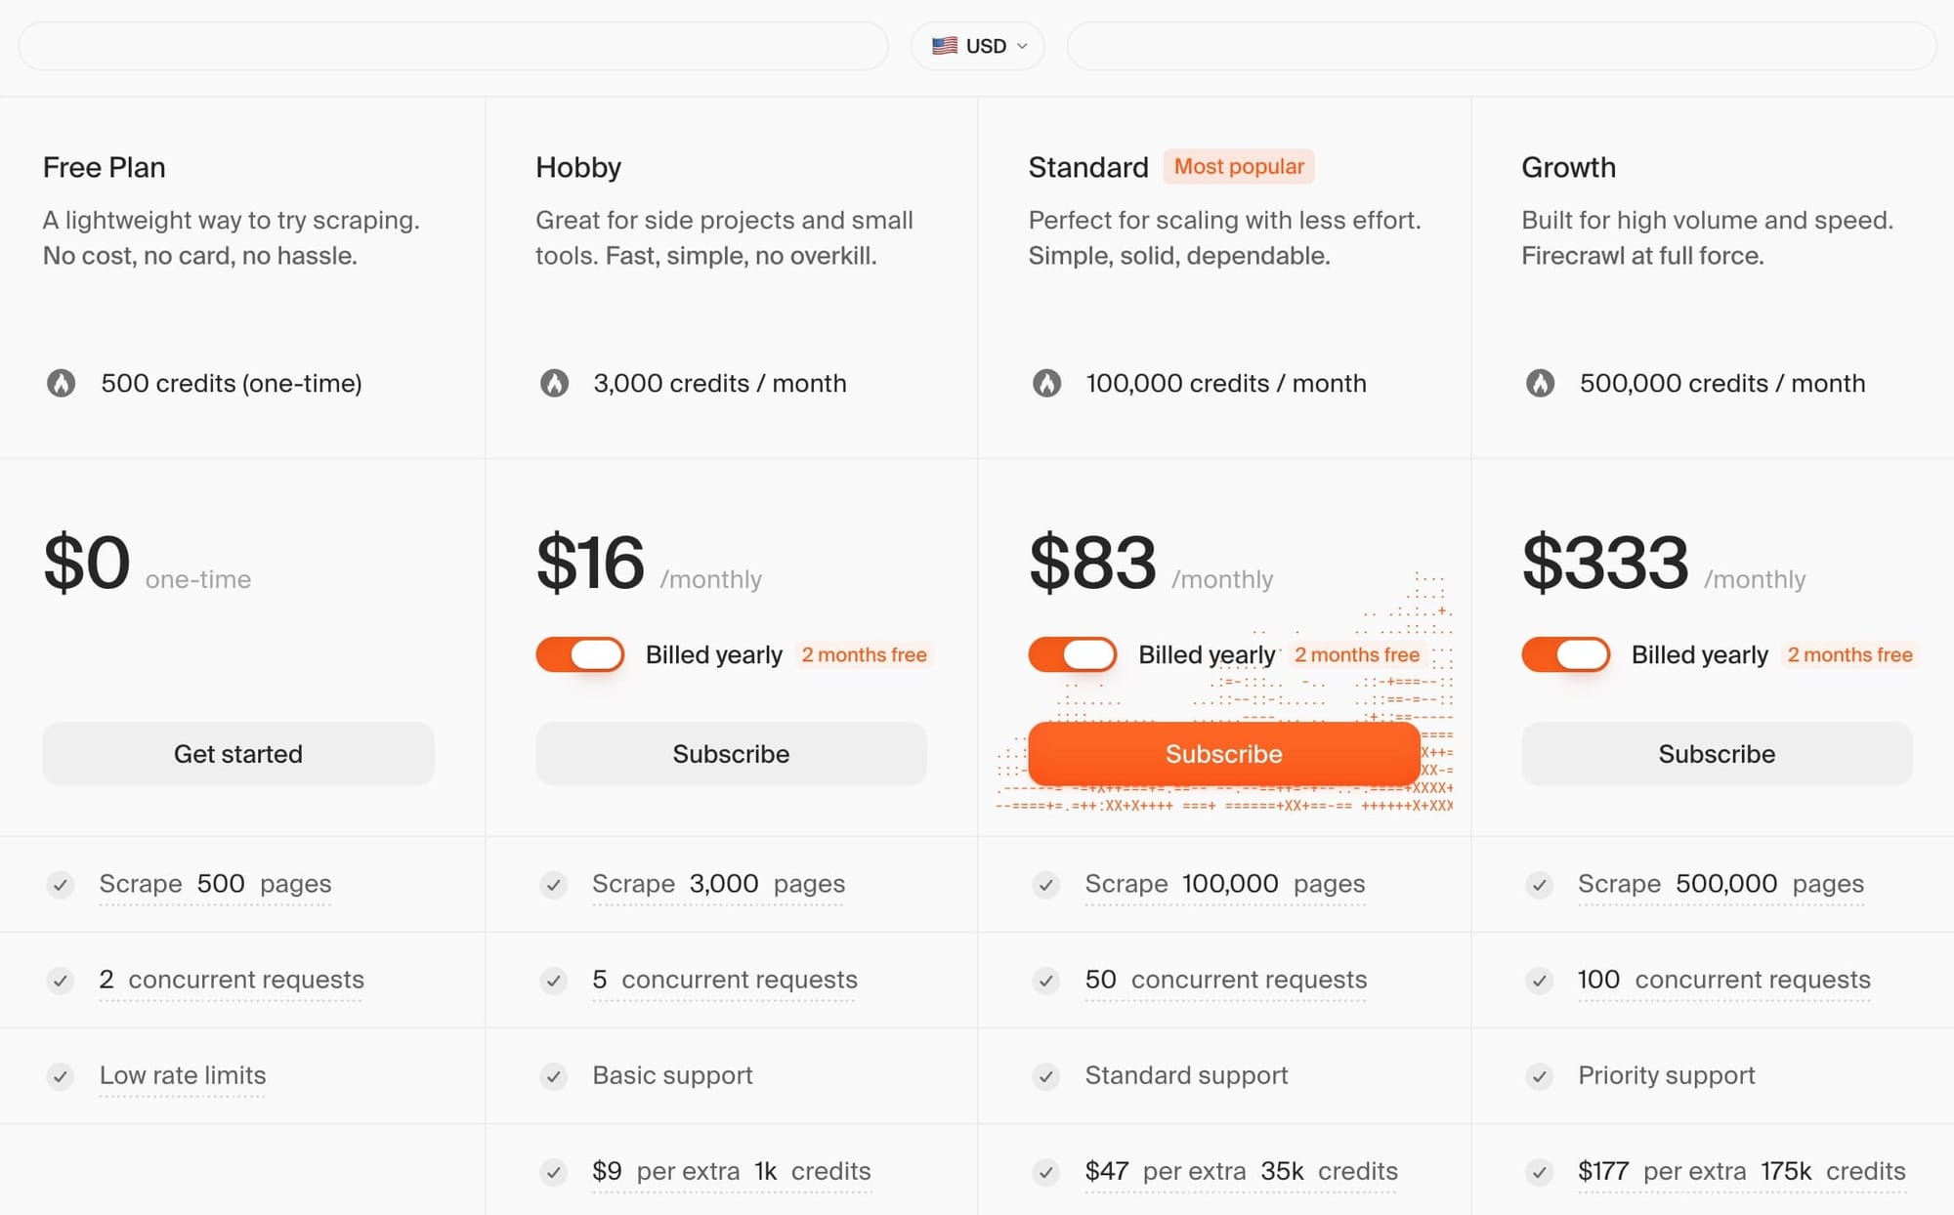Open the USD currency dropdown
The image size is (1954, 1215).
pyautogui.click(x=977, y=45)
